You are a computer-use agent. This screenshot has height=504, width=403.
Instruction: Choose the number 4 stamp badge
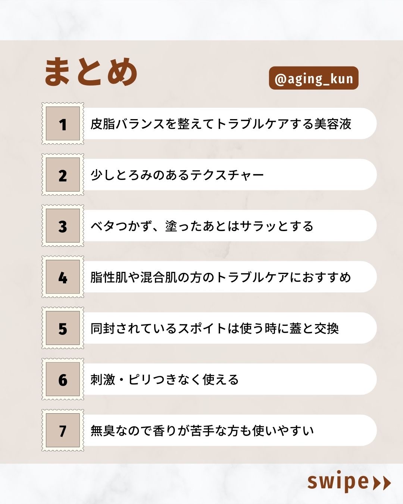coord(63,277)
